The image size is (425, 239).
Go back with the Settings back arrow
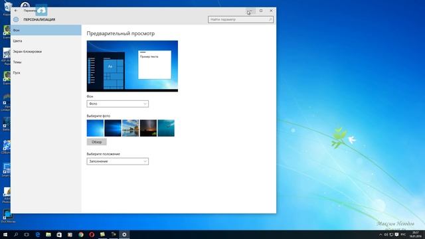click(16, 11)
